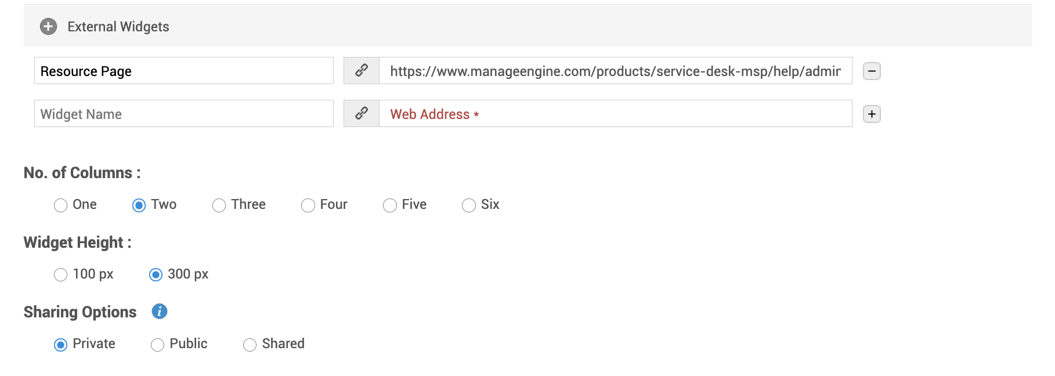Click the link icon beside Web Address field
The width and height of the screenshot is (1055, 376).
(362, 114)
